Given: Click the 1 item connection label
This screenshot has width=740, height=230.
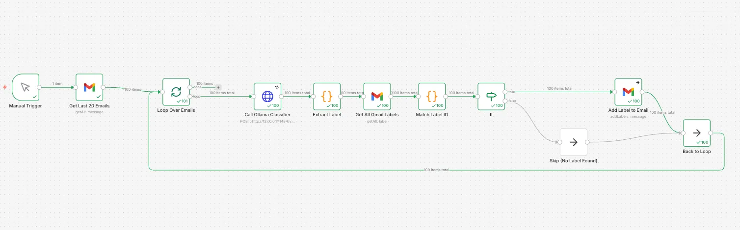Looking at the screenshot, I should (57, 84).
